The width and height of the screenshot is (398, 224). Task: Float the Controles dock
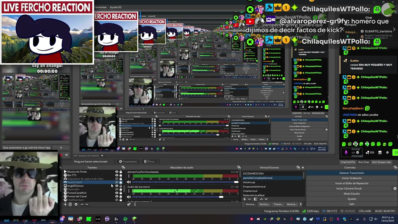click(x=395, y=168)
